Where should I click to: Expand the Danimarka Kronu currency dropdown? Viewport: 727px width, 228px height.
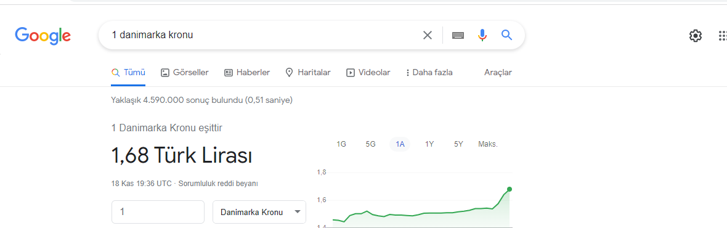pyautogui.click(x=259, y=212)
